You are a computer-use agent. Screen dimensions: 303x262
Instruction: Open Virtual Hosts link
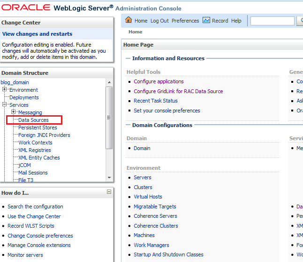[148, 197]
